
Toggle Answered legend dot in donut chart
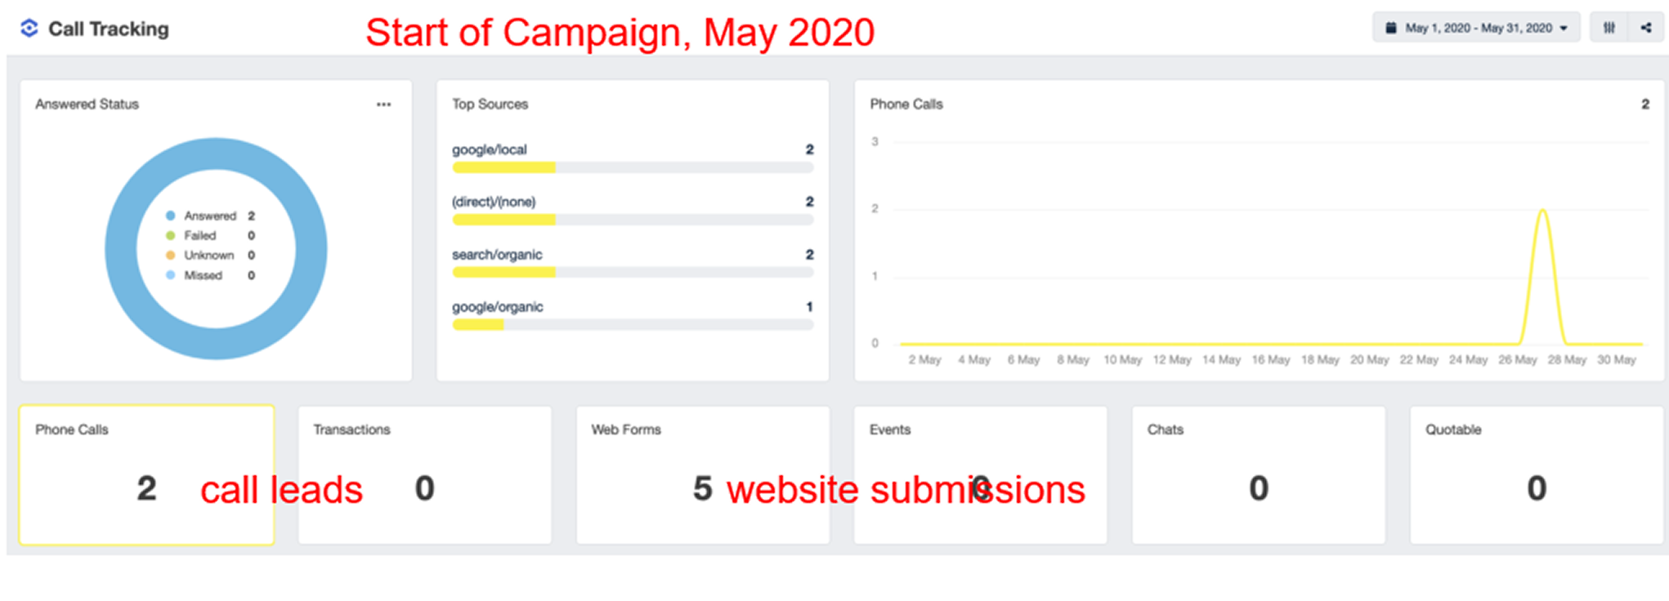pos(171,216)
